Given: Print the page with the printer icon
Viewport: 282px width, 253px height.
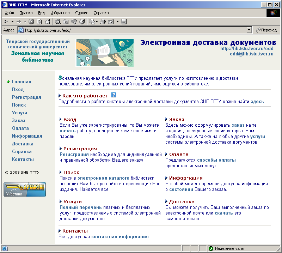Looking at the screenshot, I should tap(103, 22).
